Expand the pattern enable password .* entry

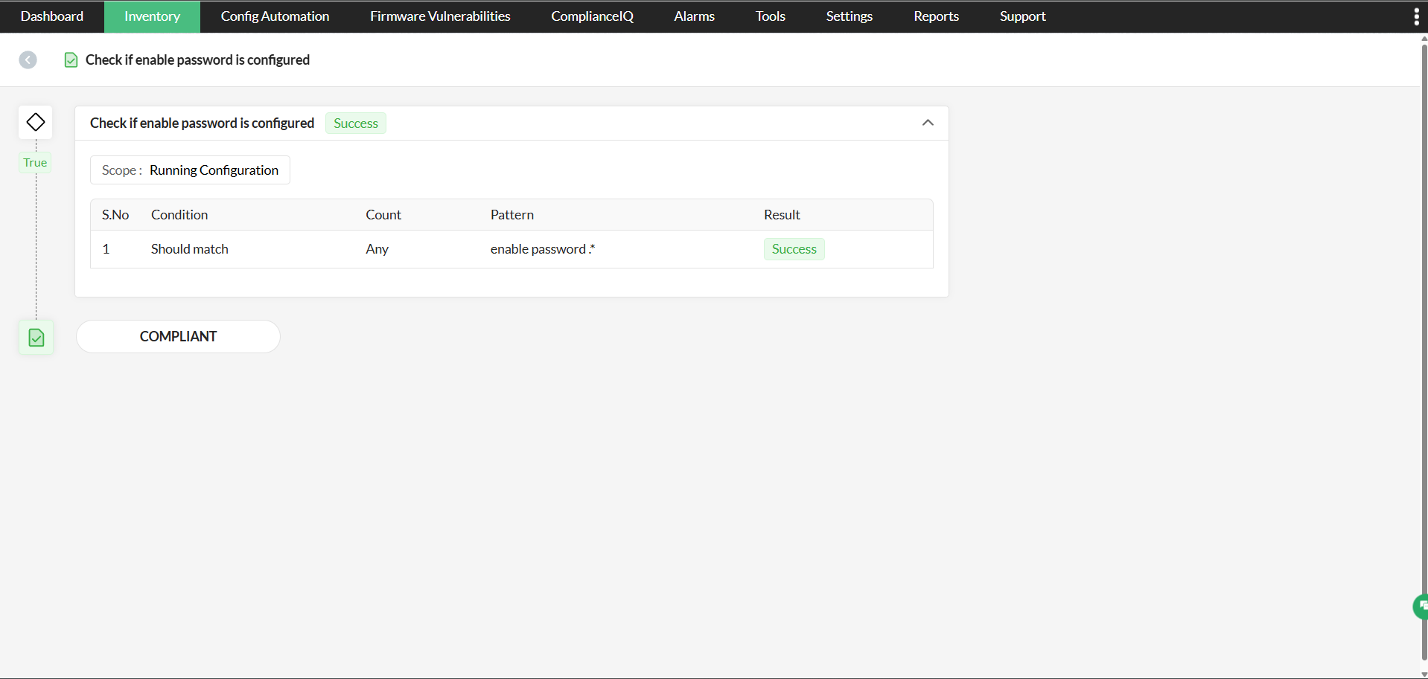[x=541, y=248]
